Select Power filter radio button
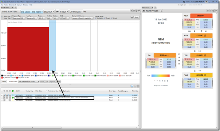Viewport: 220px width, 131px height. click(2, 18)
